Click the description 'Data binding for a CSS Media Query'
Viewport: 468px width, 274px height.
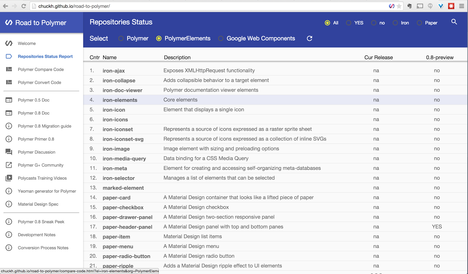click(x=206, y=158)
